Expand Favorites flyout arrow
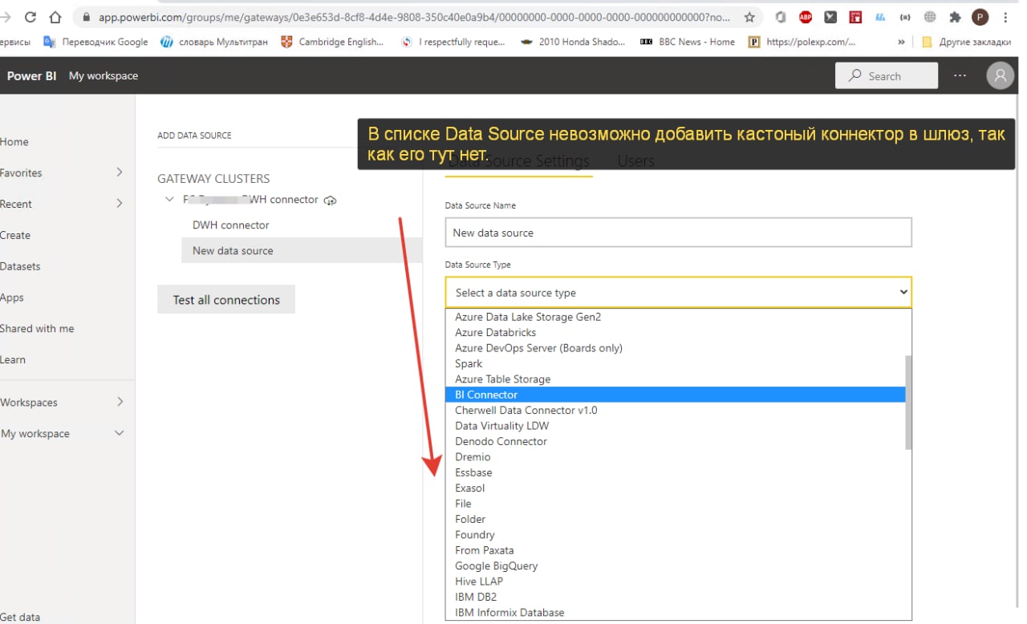The width and height of the screenshot is (1027, 624). [120, 172]
